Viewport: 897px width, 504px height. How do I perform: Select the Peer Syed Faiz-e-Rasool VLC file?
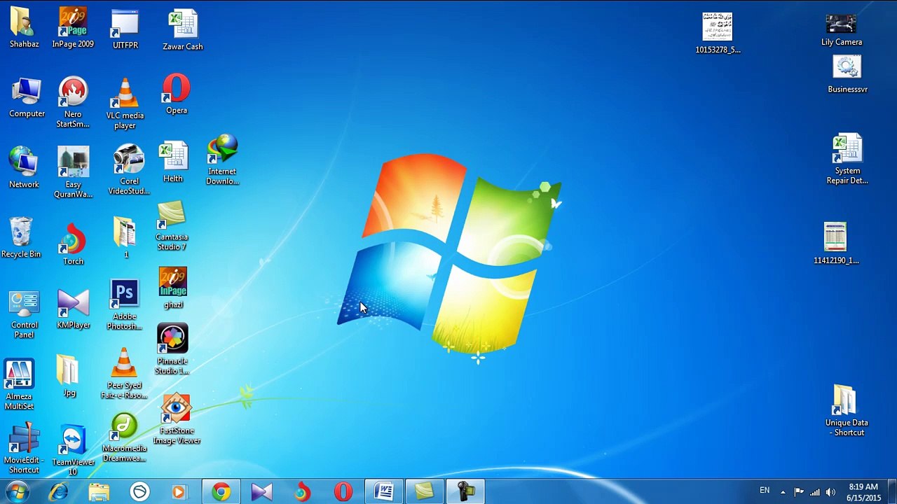point(124,374)
